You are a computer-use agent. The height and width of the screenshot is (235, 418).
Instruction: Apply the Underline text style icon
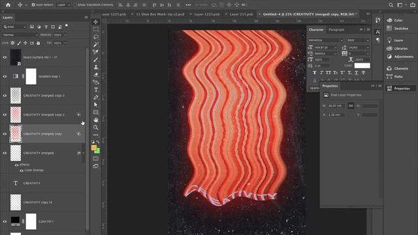pyautogui.click(x=356, y=72)
